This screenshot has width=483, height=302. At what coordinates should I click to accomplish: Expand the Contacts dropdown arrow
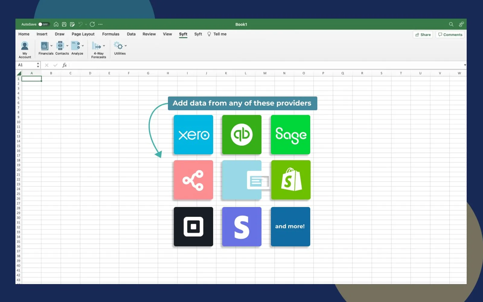[x=67, y=46]
